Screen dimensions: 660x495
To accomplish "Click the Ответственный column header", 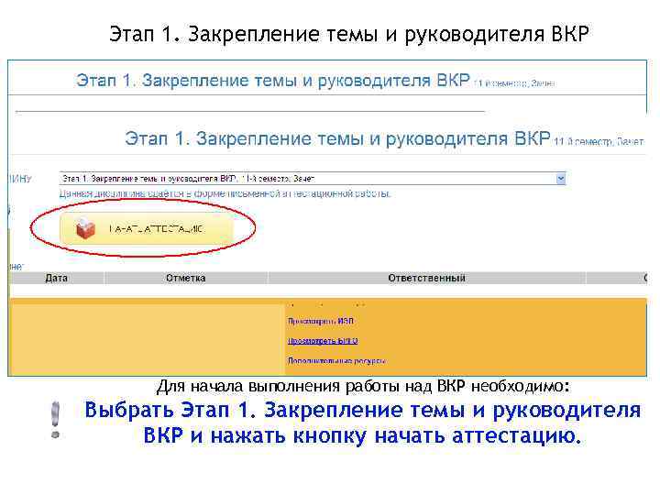I will tap(426, 278).
